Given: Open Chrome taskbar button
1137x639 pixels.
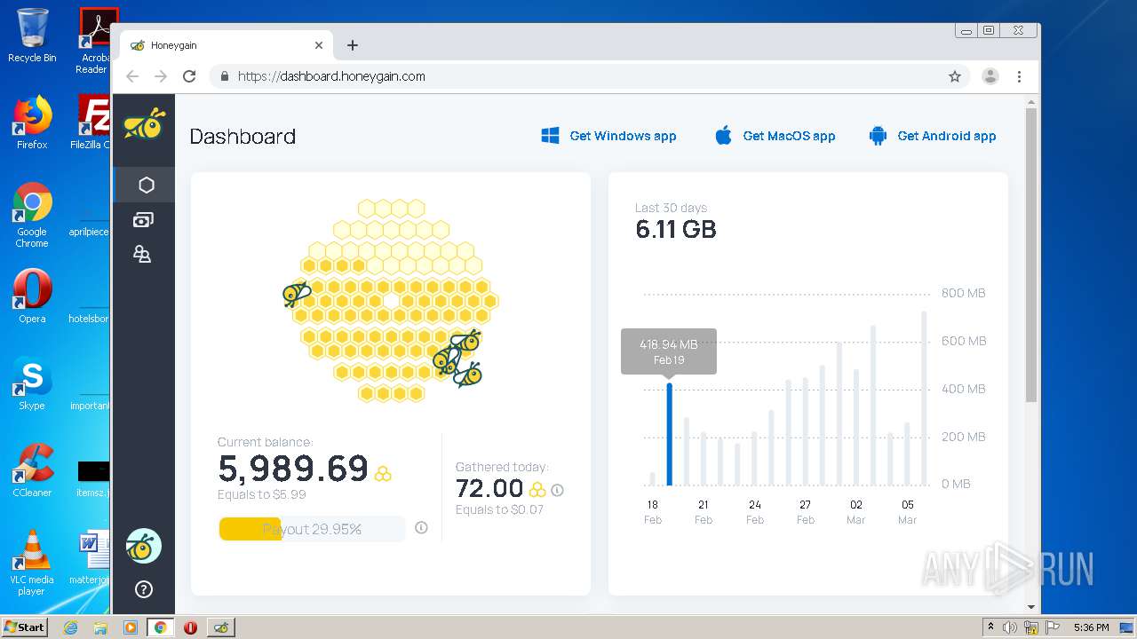Looking at the screenshot, I should coord(160,627).
